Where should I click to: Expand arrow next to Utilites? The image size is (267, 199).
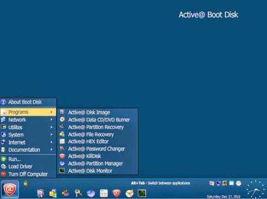[x=51, y=127]
